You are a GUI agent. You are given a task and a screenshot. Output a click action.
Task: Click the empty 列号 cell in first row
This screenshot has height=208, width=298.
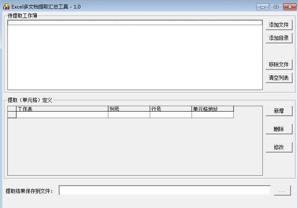129,115
